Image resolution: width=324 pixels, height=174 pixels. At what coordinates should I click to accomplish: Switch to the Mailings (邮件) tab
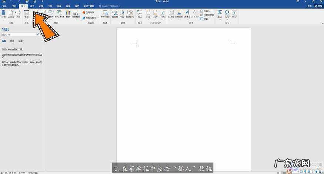click(x=59, y=6)
